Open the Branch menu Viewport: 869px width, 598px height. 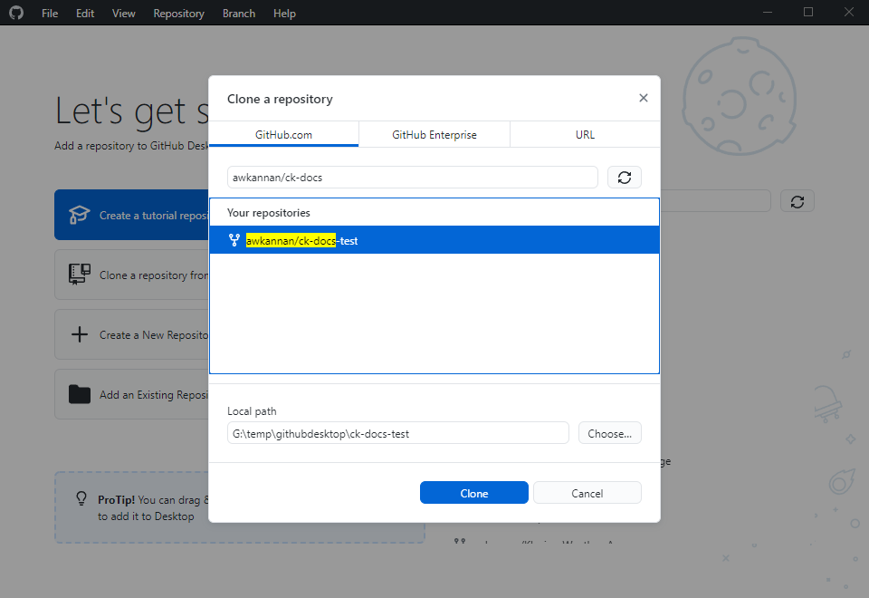click(x=238, y=14)
